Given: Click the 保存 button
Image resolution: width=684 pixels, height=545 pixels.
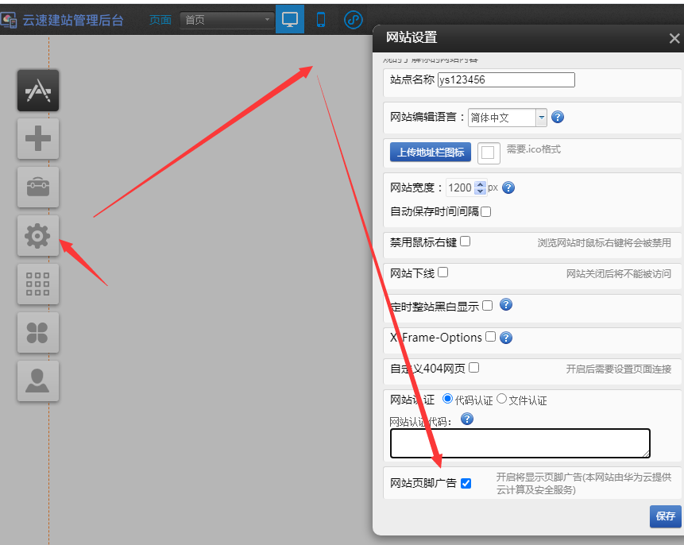Looking at the screenshot, I should pos(665,516).
